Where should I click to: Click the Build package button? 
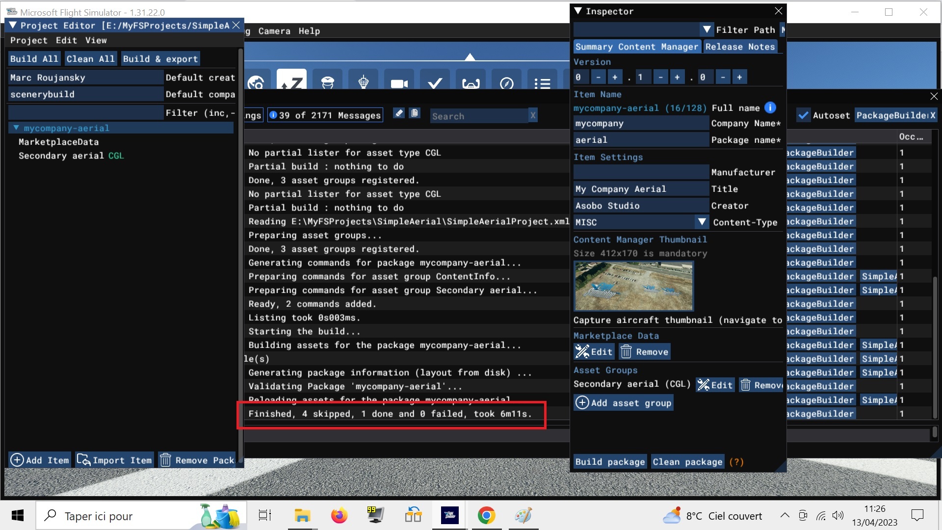point(610,462)
